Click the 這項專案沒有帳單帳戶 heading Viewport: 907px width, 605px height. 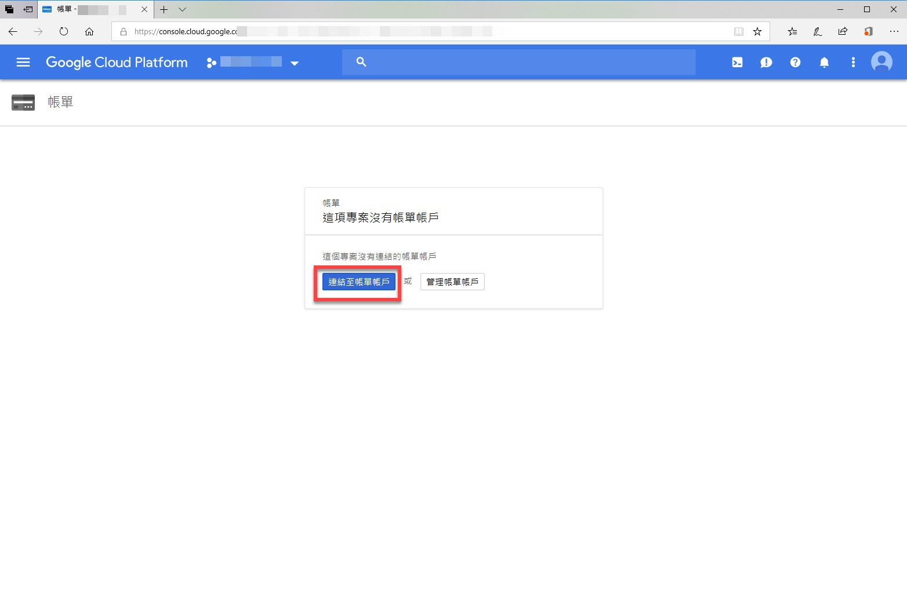[x=380, y=217]
